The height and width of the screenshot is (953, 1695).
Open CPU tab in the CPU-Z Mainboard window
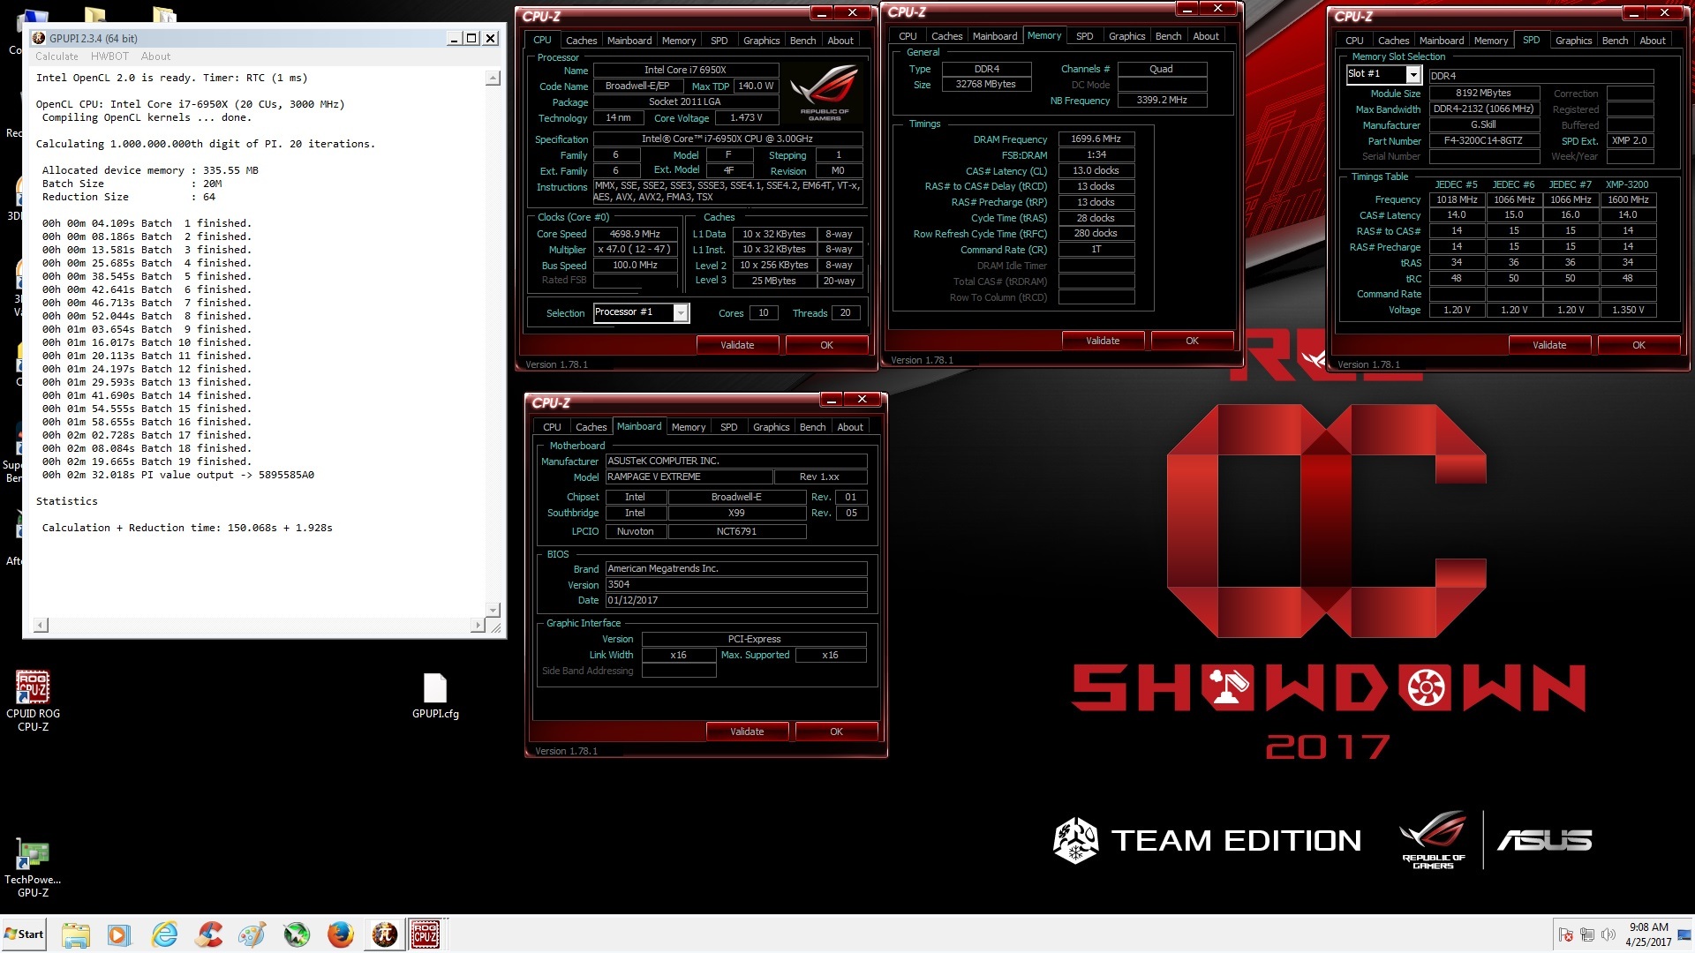(x=552, y=427)
